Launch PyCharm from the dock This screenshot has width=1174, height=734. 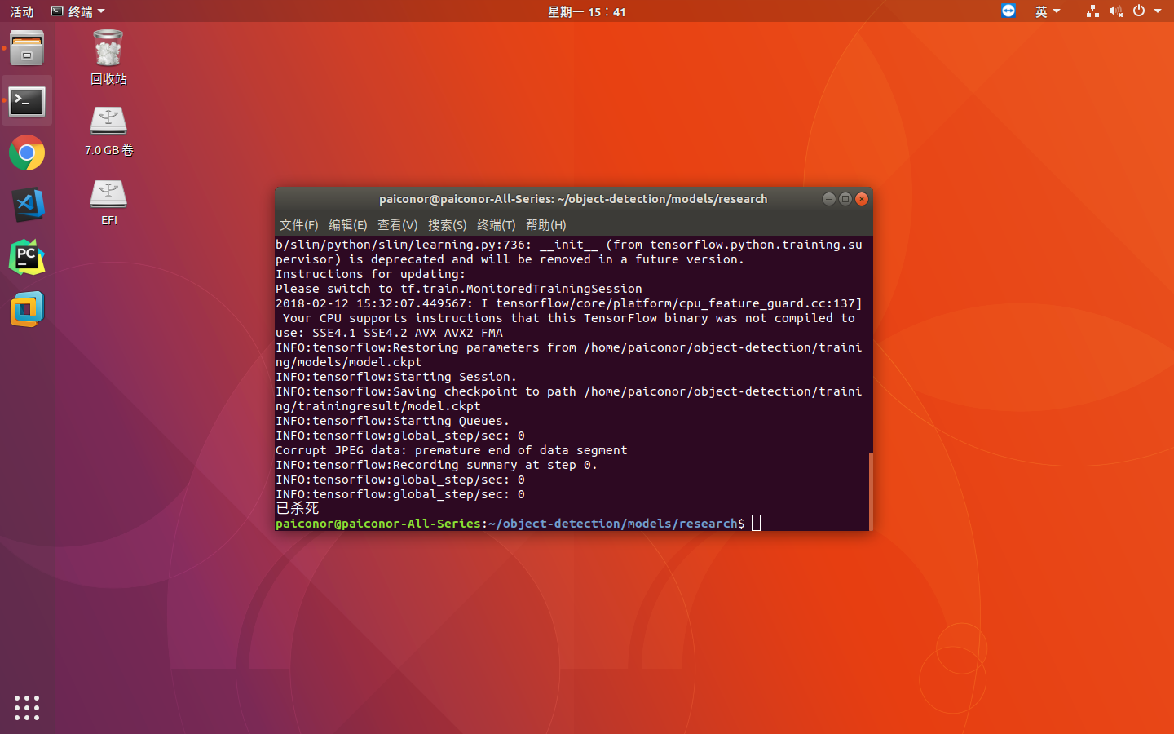(27, 257)
